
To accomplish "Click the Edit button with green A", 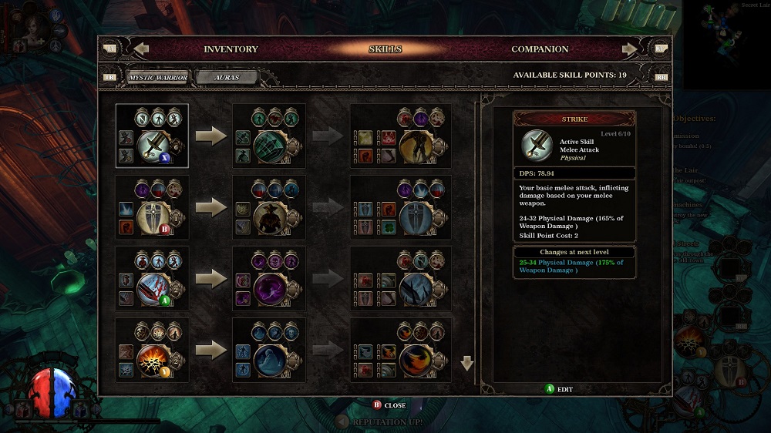I will 559,389.
